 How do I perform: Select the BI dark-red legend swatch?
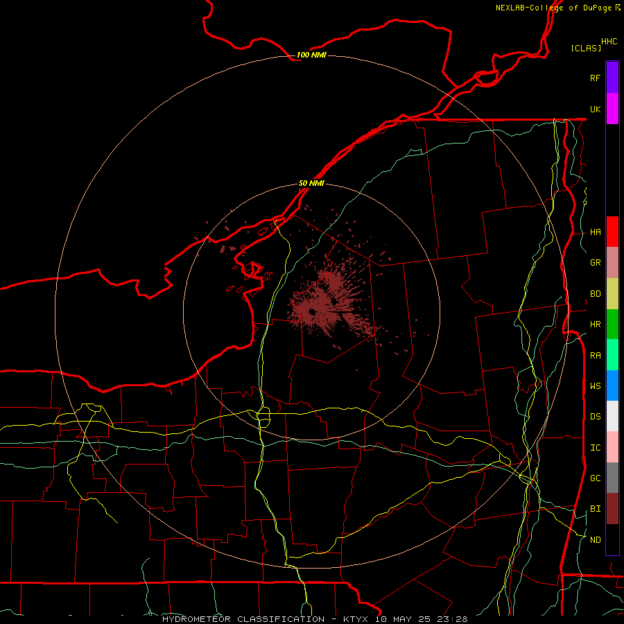click(612, 509)
